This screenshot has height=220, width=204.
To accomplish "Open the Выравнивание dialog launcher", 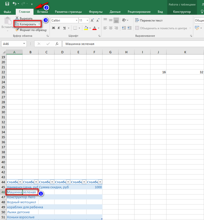I will (x=191, y=36).
